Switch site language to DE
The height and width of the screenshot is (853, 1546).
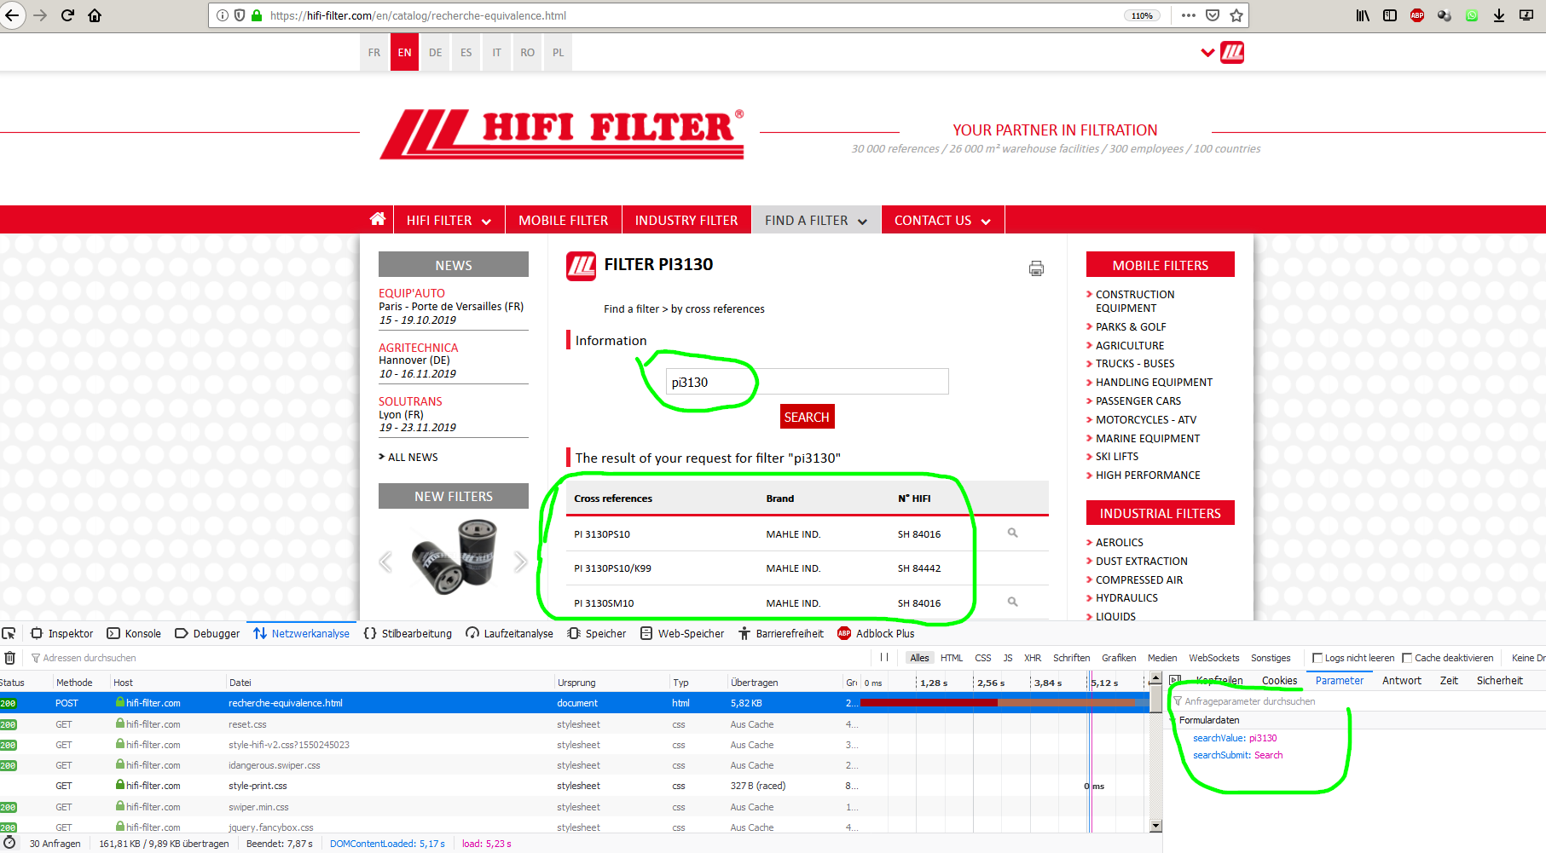pyautogui.click(x=436, y=53)
